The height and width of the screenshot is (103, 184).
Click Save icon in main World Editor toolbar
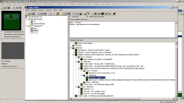tap(9, 8)
